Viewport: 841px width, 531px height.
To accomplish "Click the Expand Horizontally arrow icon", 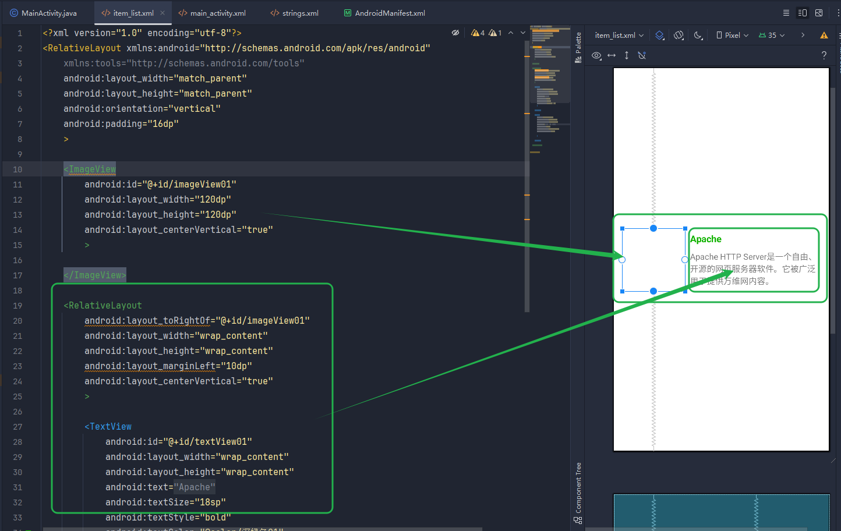I will point(612,55).
